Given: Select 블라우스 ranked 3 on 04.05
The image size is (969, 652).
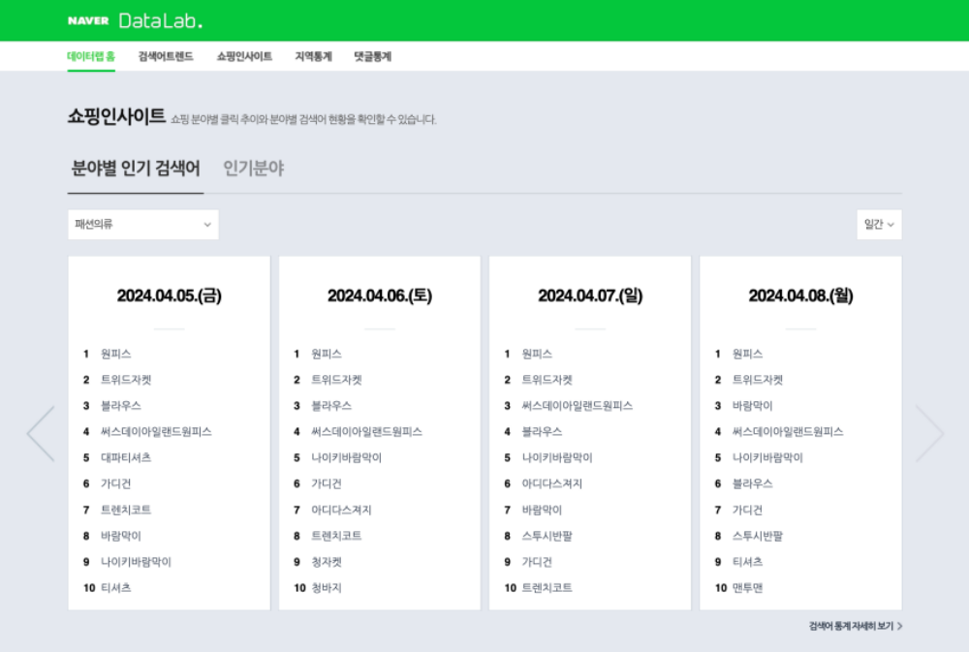Looking at the screenshot, I should tap(121, 405).
